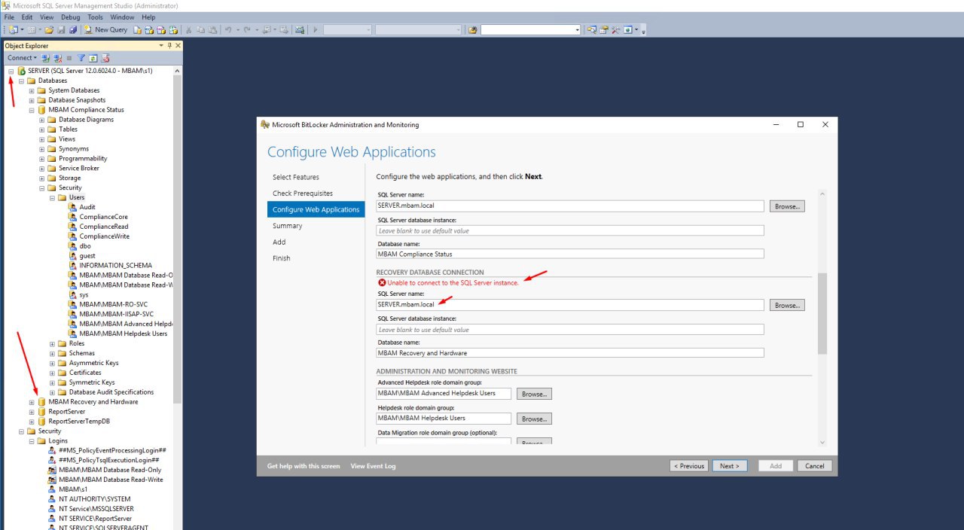
Task: Open the File menu
Action: (9, 17)
